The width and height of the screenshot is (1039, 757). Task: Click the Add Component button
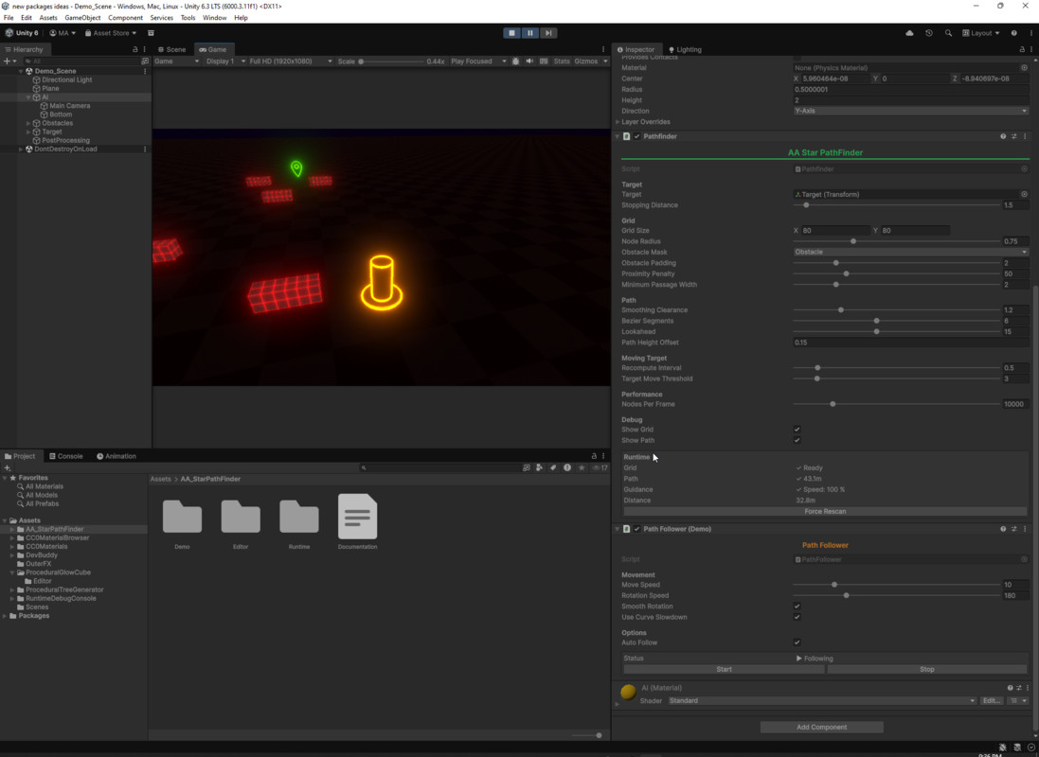click(821, 728)
